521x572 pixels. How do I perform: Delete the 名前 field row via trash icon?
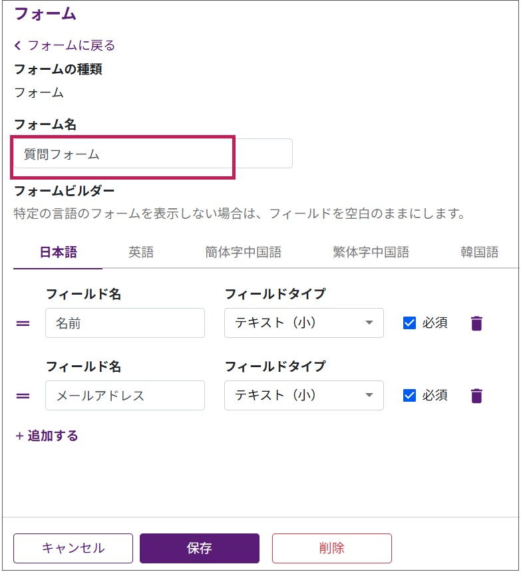click(476, 323)
